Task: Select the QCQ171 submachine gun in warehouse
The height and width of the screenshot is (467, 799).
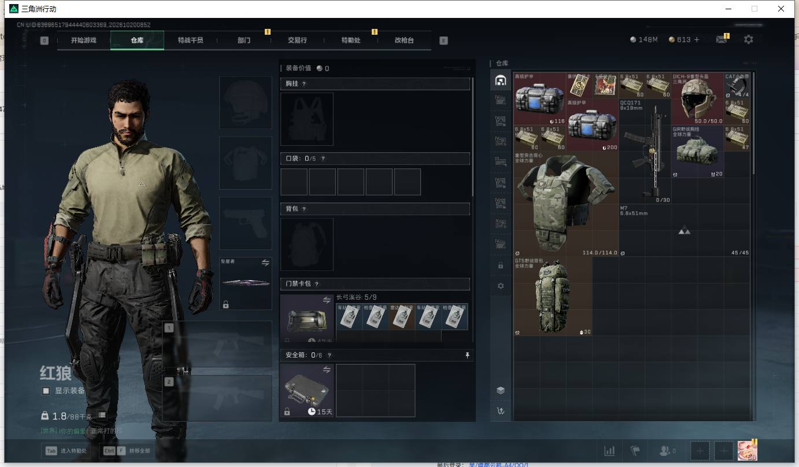Action: click(645, 152)
